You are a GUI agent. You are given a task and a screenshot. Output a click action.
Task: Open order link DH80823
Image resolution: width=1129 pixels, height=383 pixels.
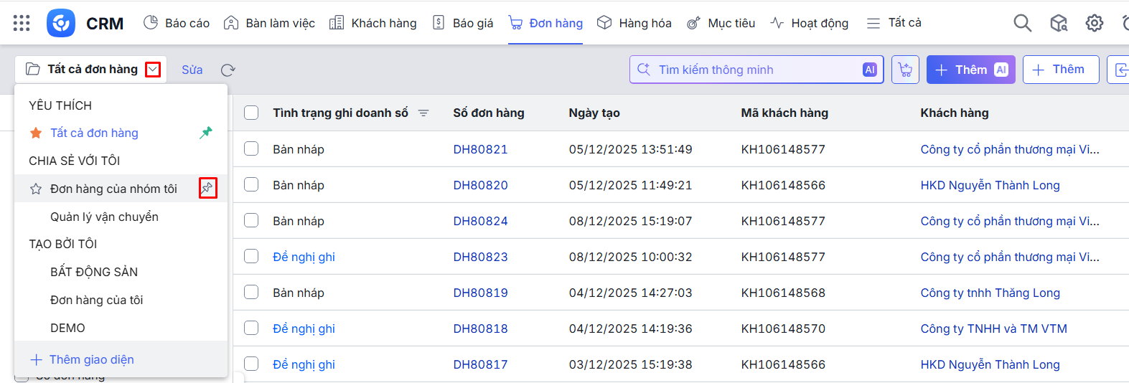(x=480, y=257)
